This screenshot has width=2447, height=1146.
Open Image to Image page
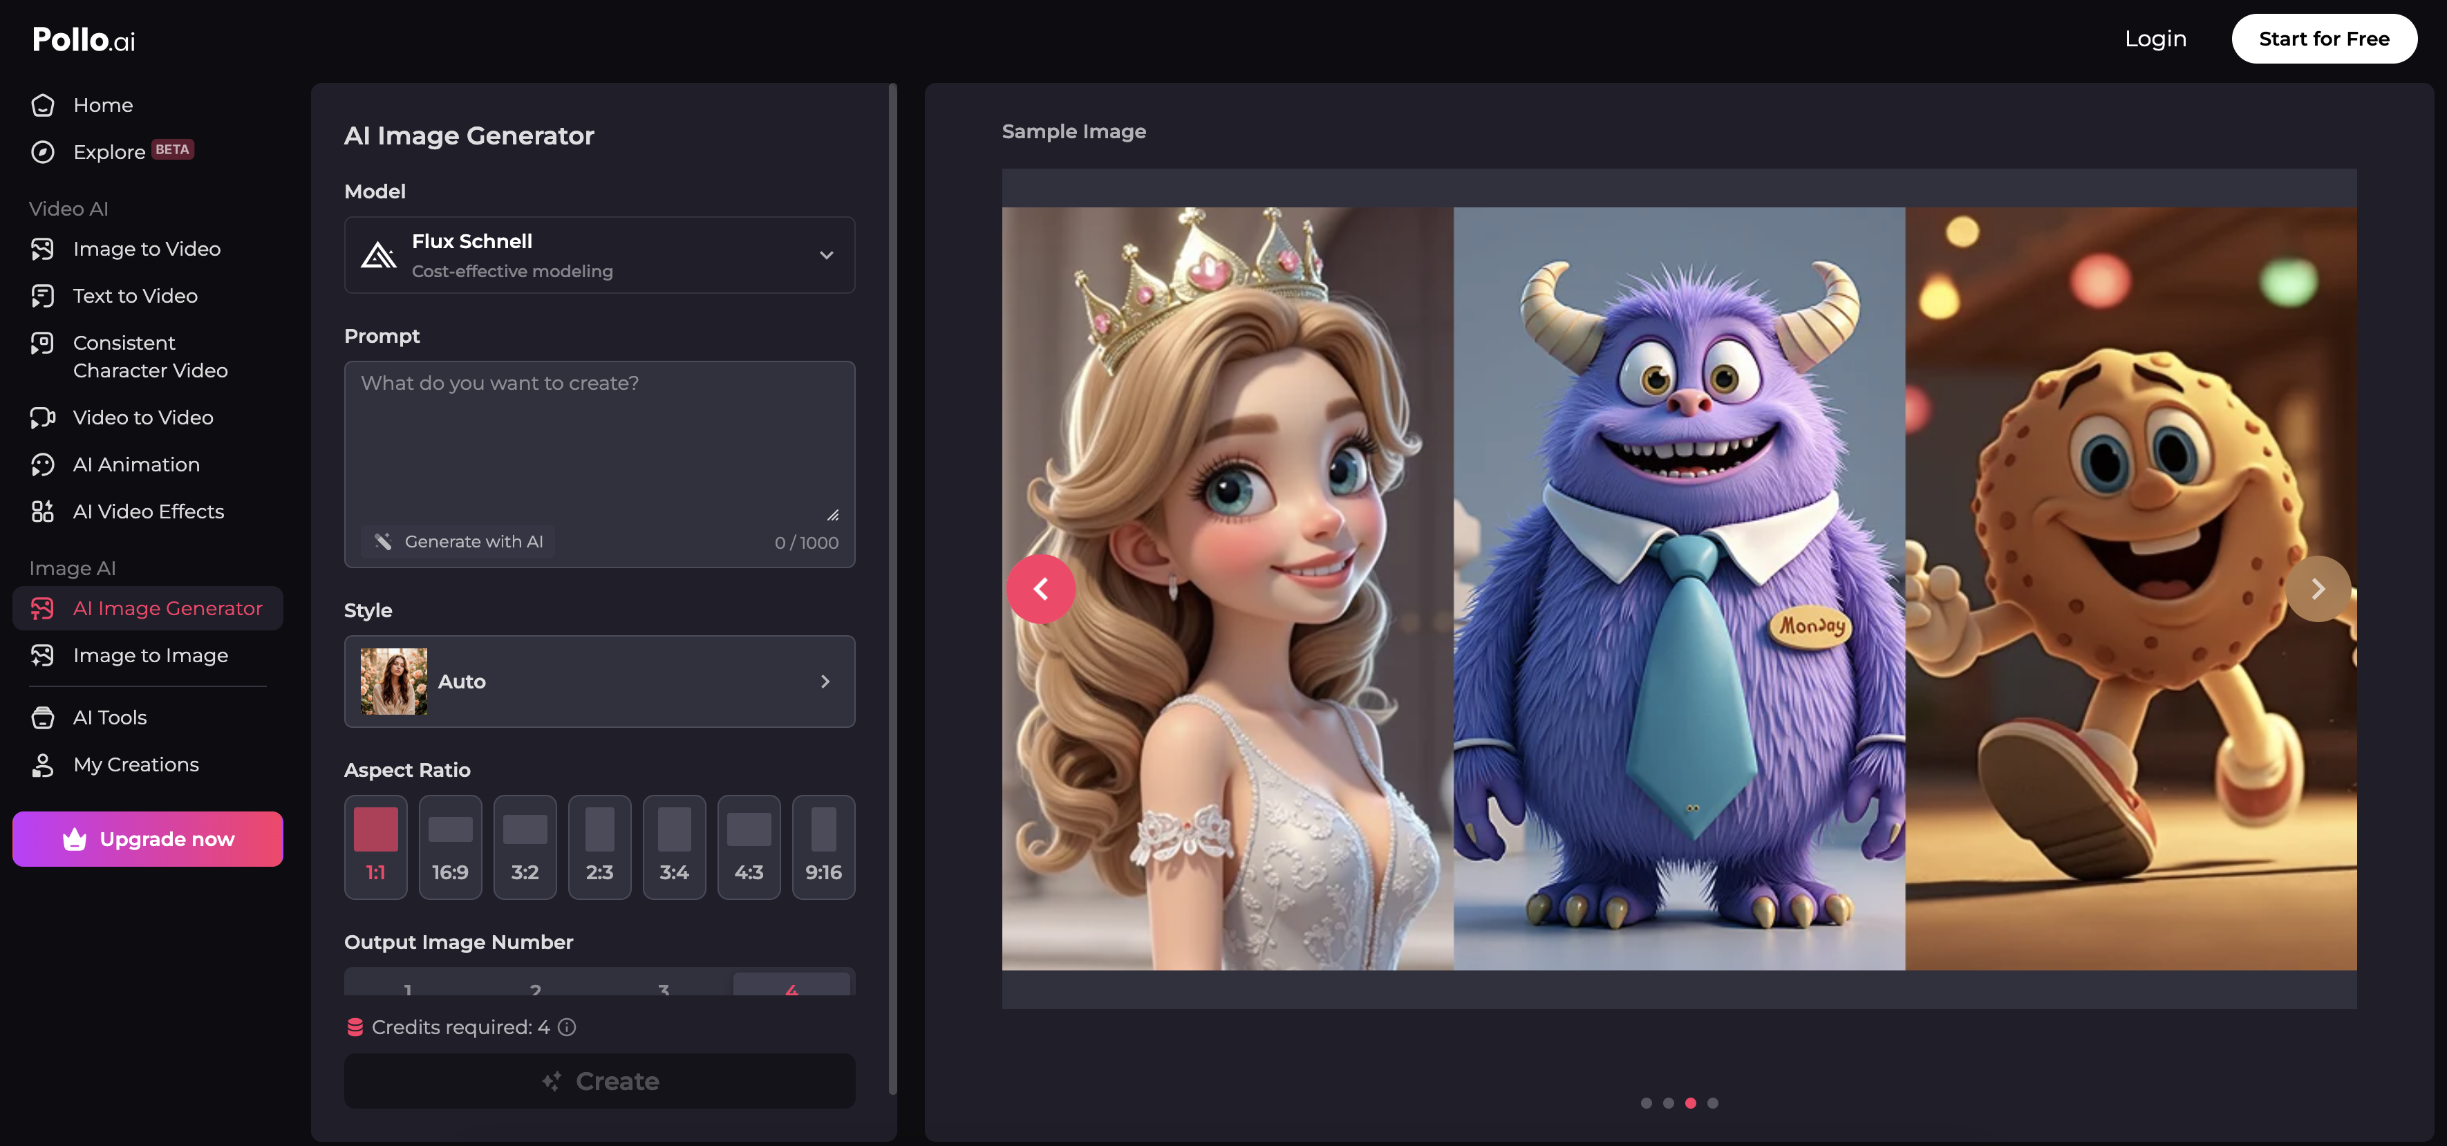click(150, 656)
